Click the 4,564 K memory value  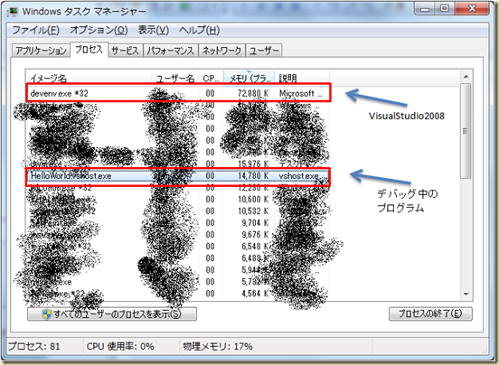pos(255,294)
